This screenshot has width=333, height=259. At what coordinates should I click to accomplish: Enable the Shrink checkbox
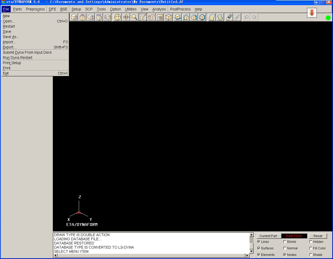click(x=285, y=242)
